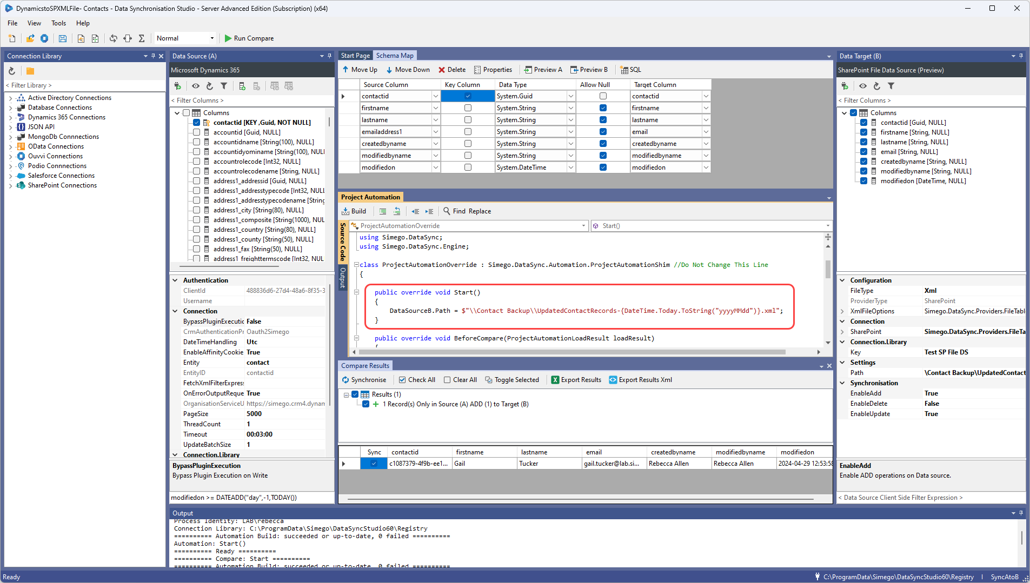
Task: Click the Sigma icon in main toolbar
Action: pyautogui.click(x=142, y=38)
